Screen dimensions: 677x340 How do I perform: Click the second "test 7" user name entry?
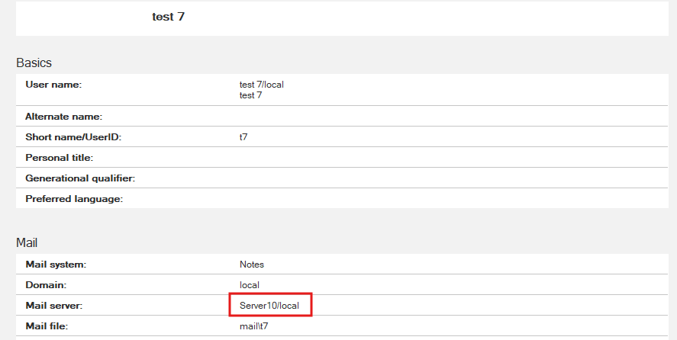[251, 95]
